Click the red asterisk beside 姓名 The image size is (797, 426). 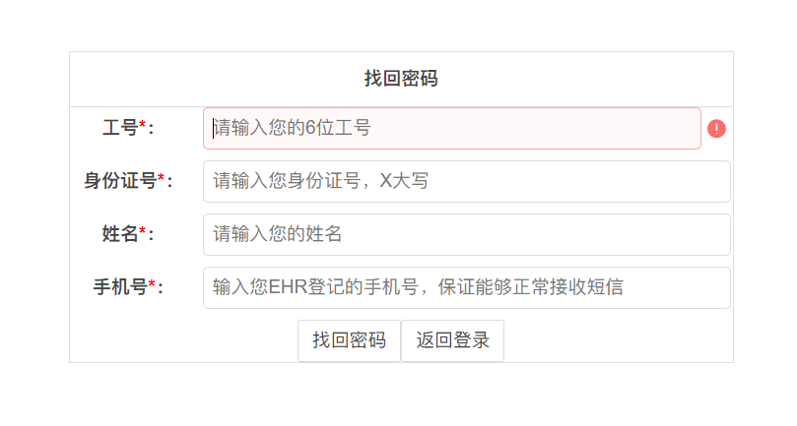click(142, 230)
